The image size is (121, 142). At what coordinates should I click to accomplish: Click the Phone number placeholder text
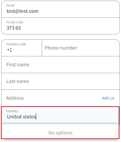[61, 48]
